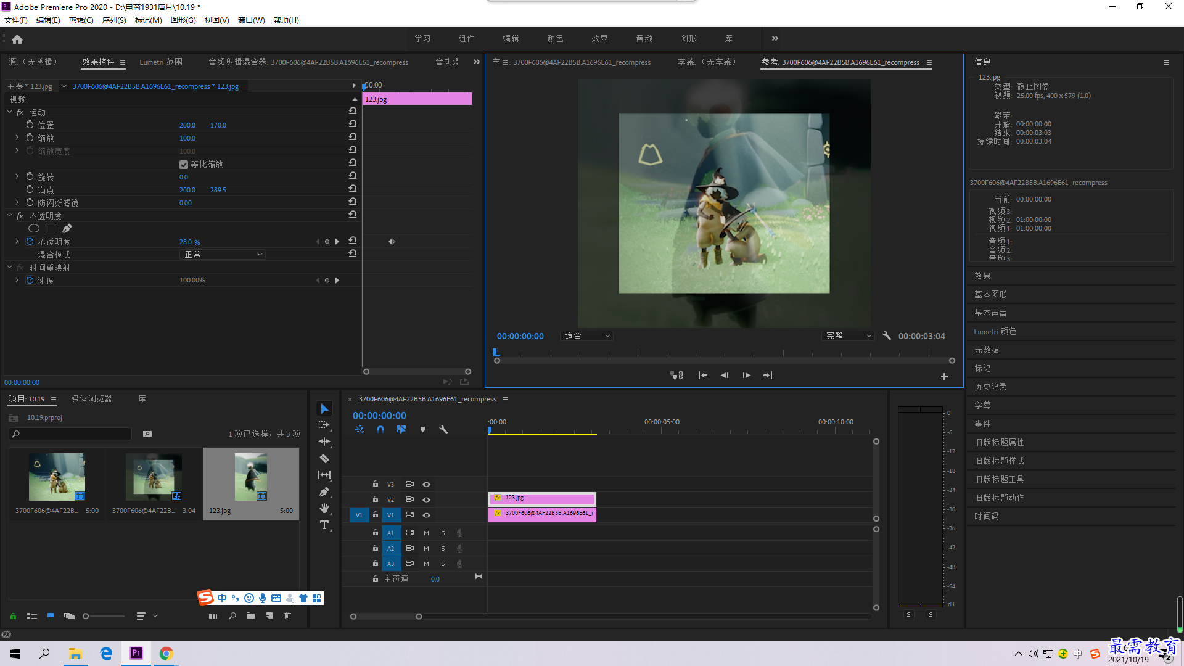
Task: Open Premiere Pro from Windows taskbar
Action: click(x=136, y=652)
